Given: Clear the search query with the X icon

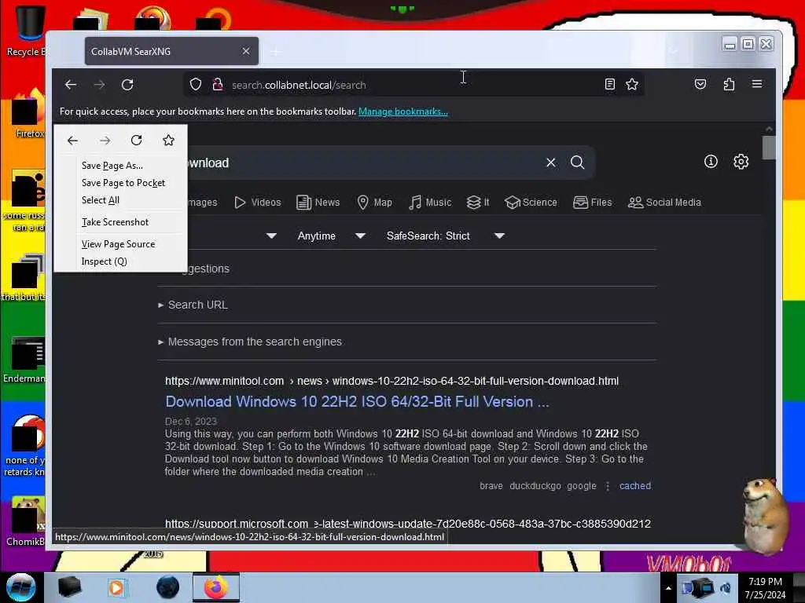Looking at the screenshot, I should click(x=551, y=163).
